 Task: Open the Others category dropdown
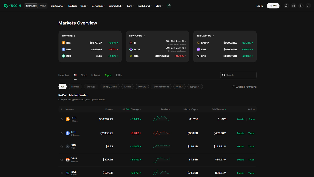pos(195,87)
